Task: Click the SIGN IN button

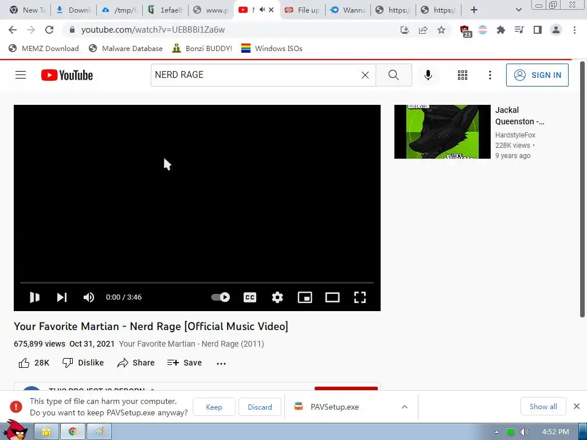Action: [537, 75]
